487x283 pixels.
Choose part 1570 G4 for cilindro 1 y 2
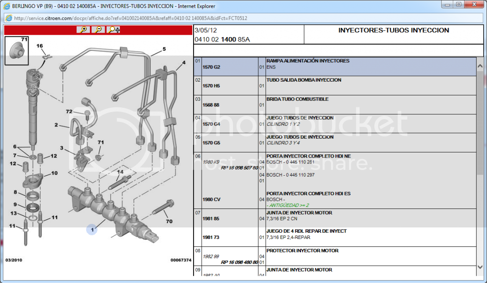click(211, 124)
